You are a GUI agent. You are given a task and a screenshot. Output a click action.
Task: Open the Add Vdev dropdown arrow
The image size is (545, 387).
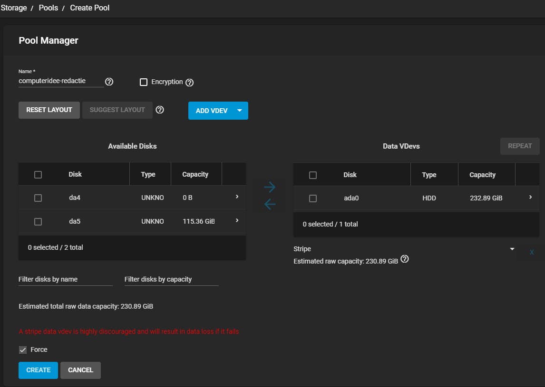click(x=240, y=110)
